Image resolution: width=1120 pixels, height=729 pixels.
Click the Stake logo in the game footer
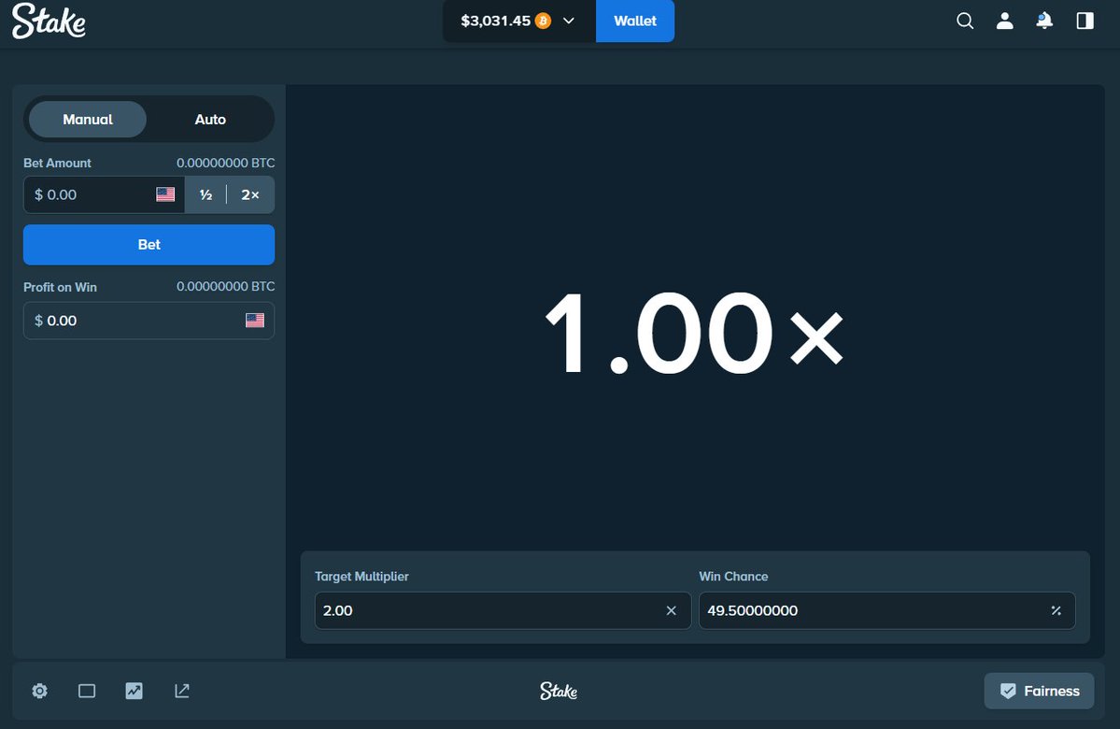(x=559, y=691)
